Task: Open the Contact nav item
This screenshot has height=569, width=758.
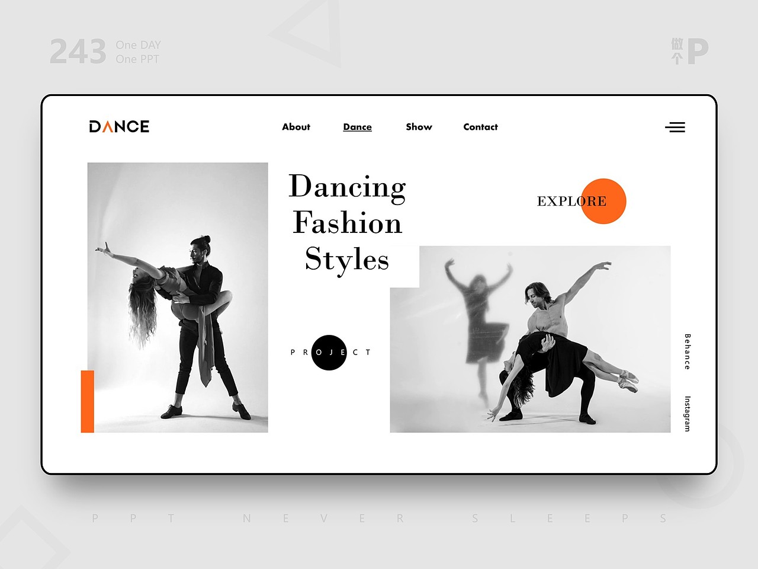Action: click(x=480, y=127)
